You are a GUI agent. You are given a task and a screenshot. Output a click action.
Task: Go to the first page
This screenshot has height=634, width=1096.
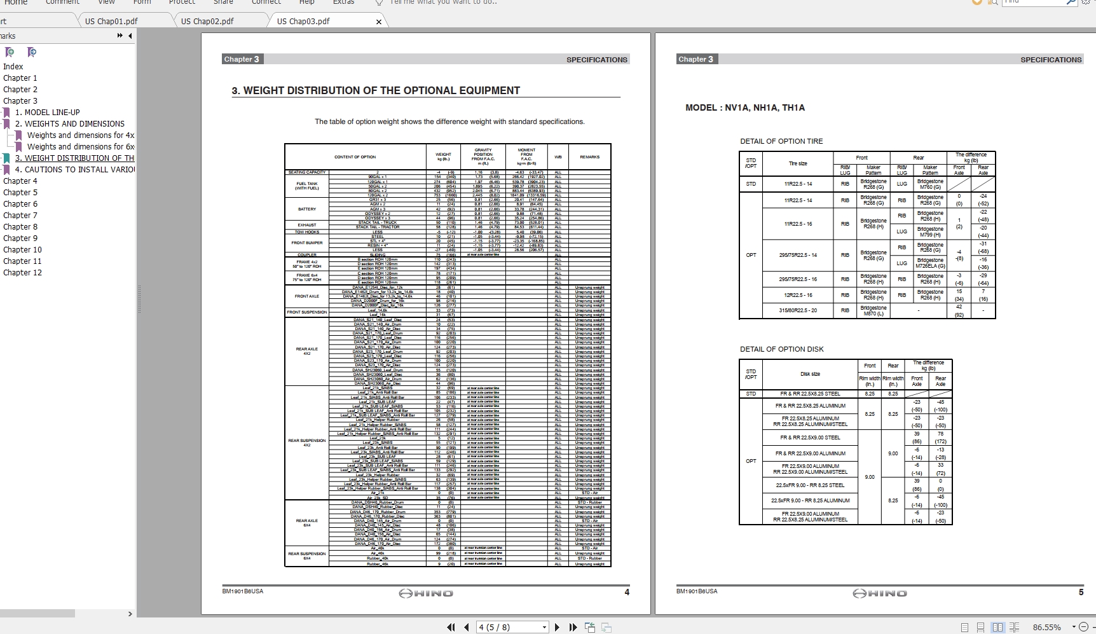(451, 627)
